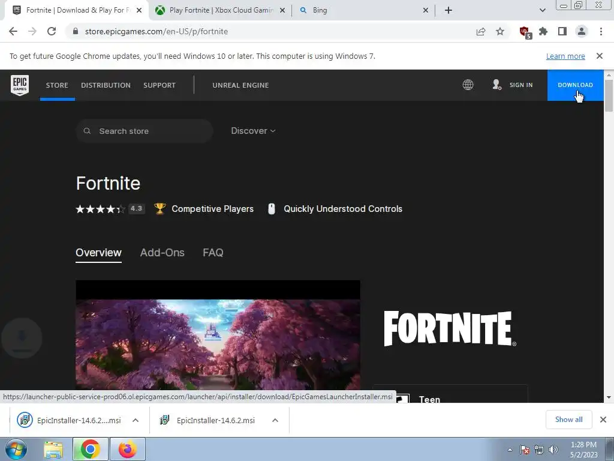Open Windows Explorer from the taskbar
This screenshot has height=461, width=614.
coord(53,450)
